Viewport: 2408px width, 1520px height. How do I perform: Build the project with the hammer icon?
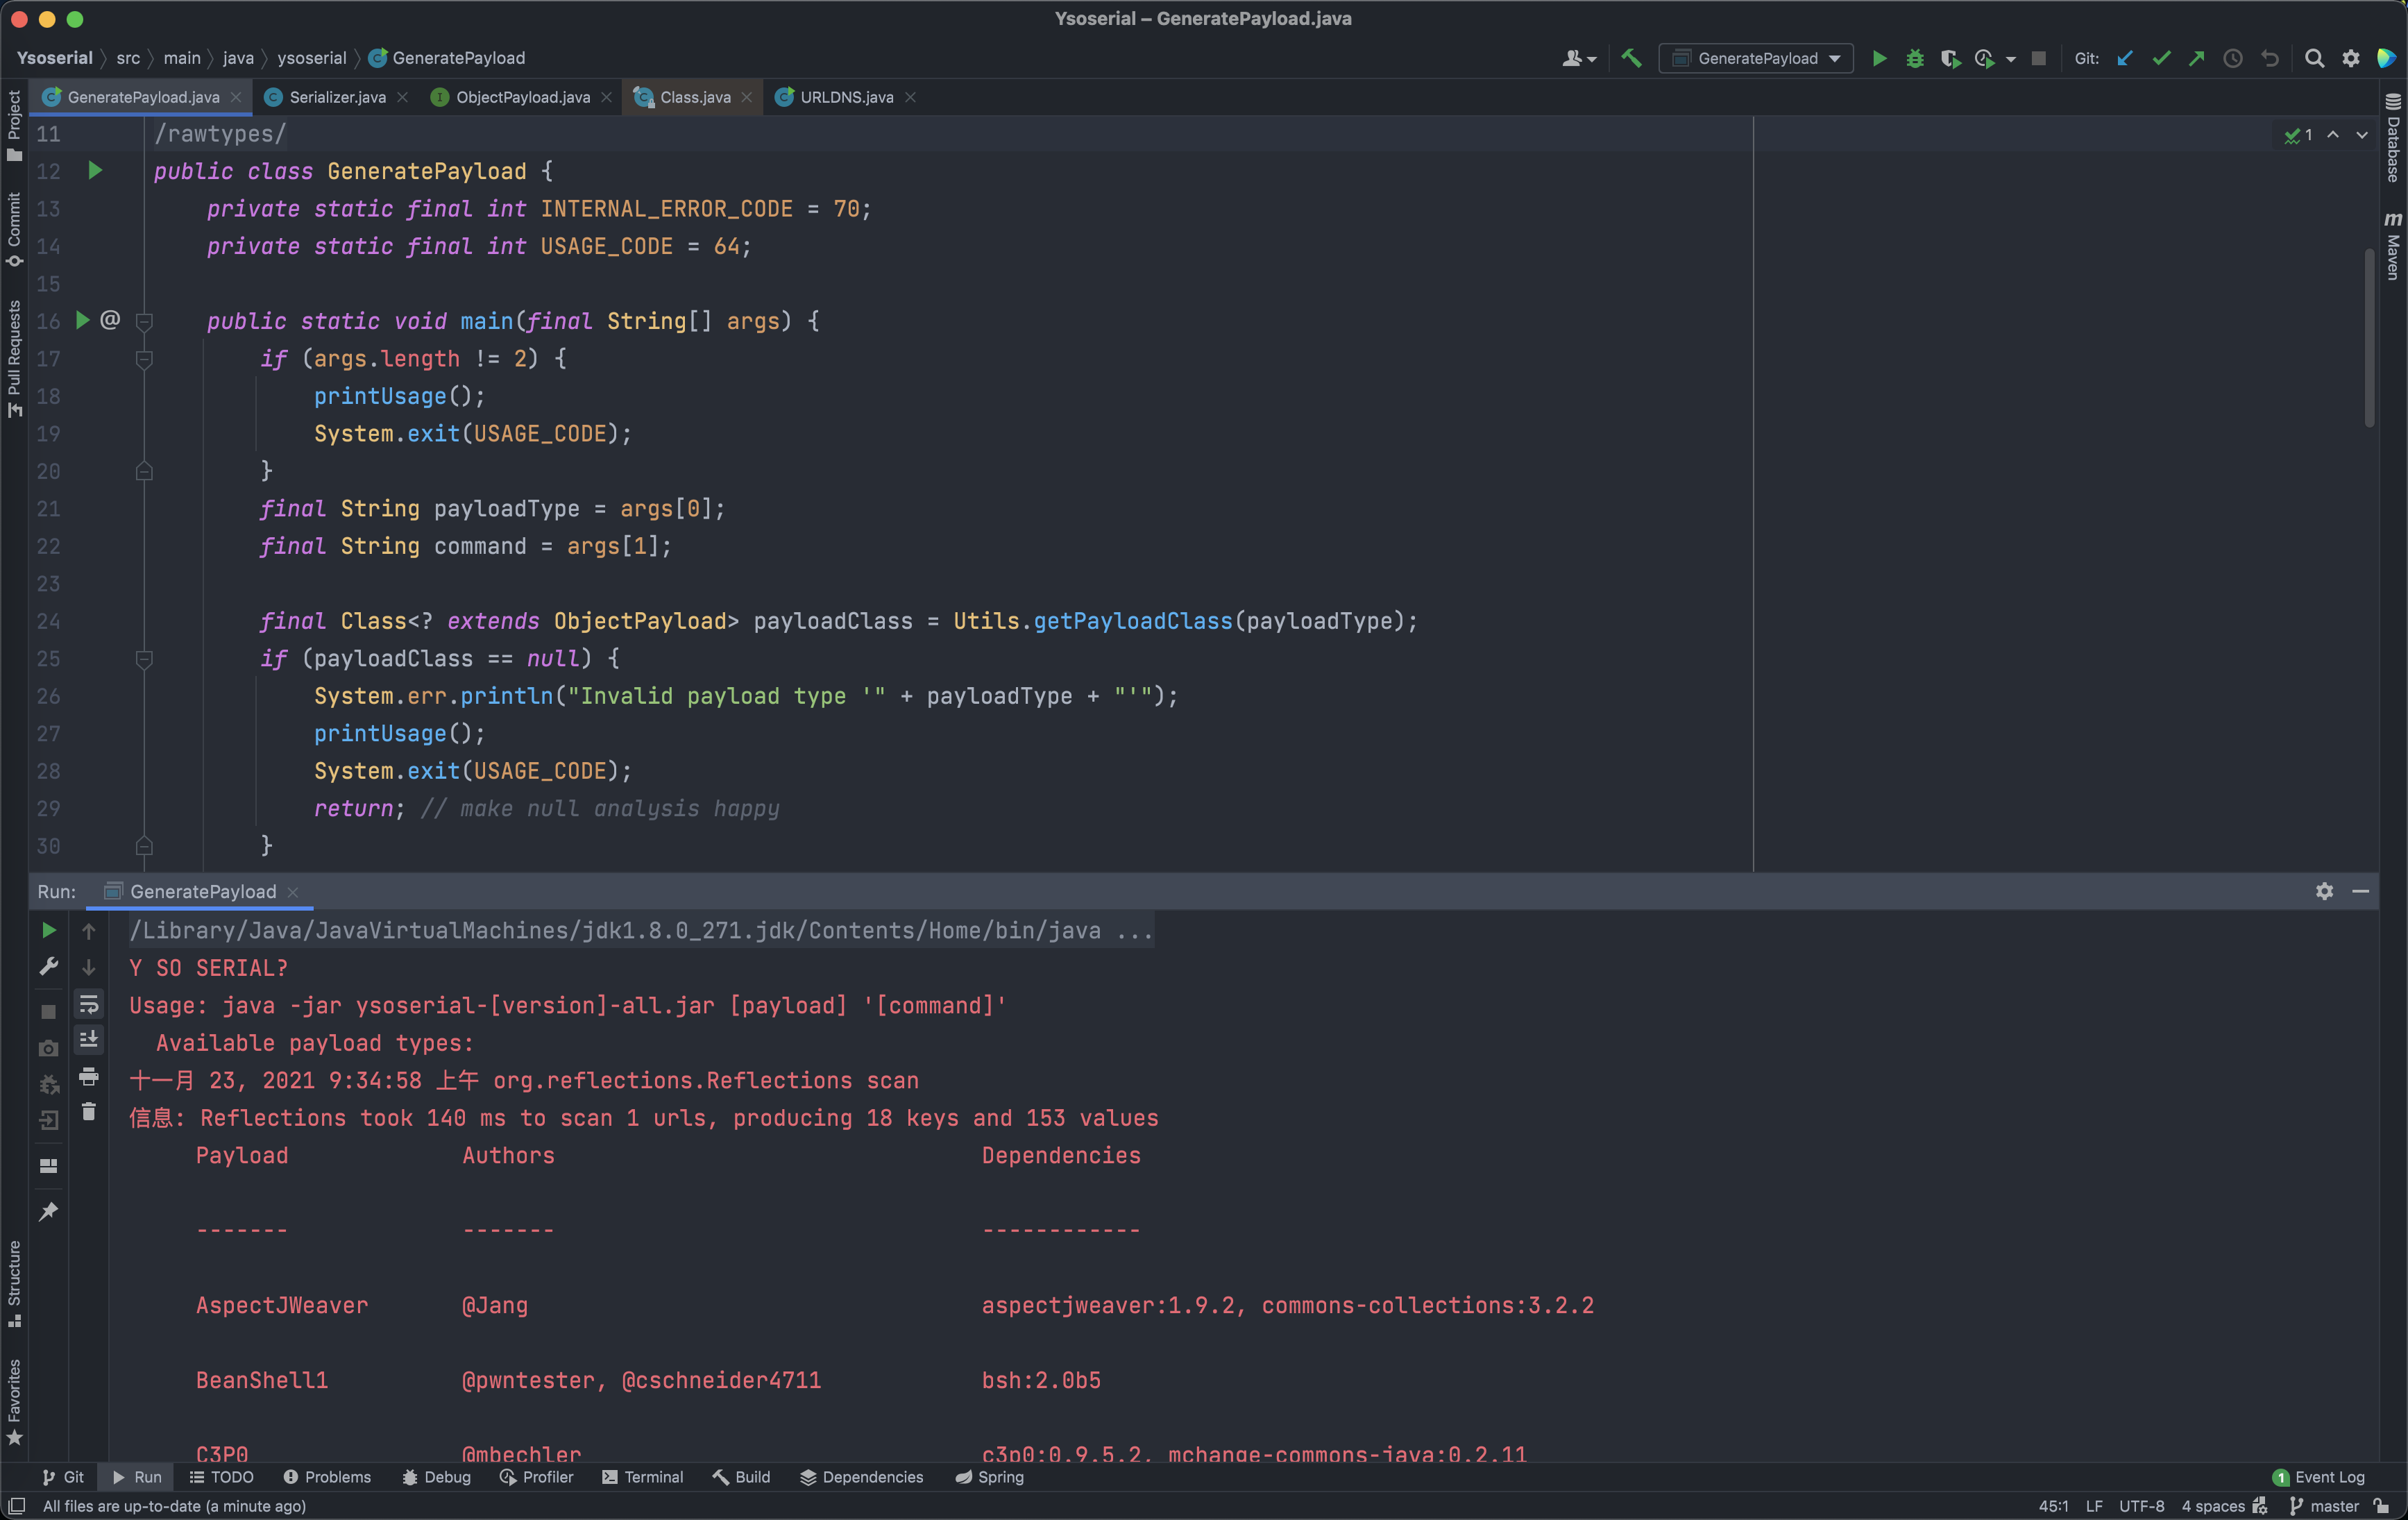(1631, 58)
